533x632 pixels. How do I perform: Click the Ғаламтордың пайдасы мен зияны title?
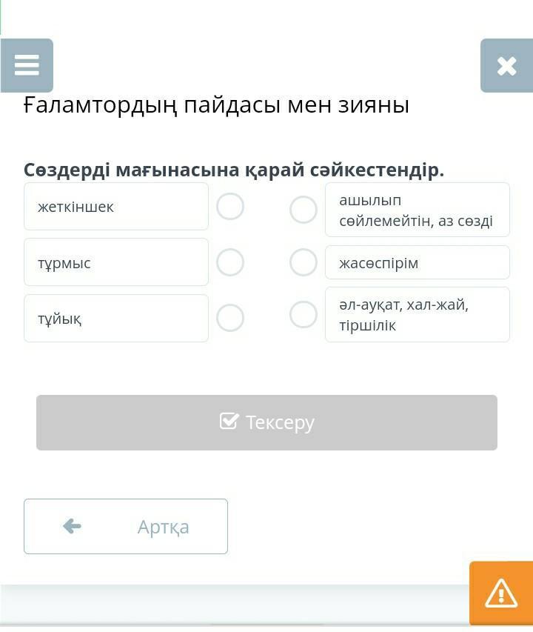click(x=217, y=106)
